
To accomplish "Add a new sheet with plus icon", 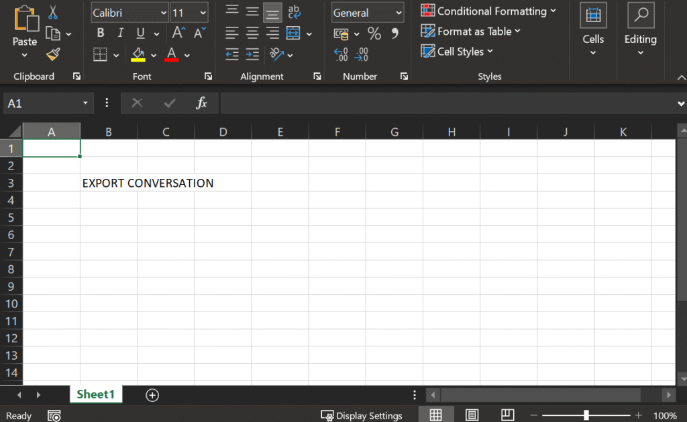I will [x=152, y=395].
